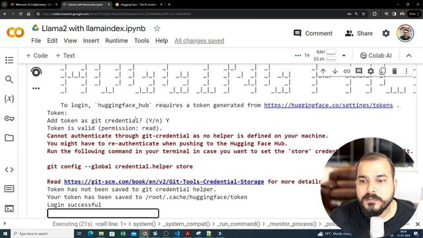Expand the bottom status bar arrow
The image size is (423, 238).
pyautogui.click(x=5, y=223)
